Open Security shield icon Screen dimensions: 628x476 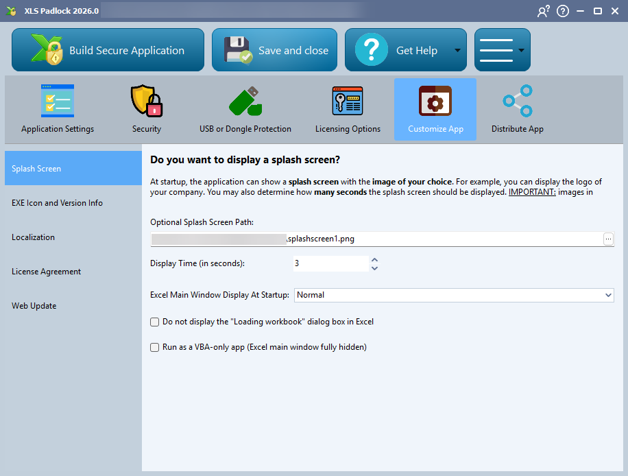(x=147, y=101)
